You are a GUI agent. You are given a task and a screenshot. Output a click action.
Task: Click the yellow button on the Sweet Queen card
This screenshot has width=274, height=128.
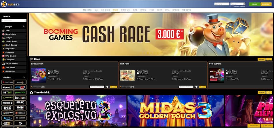coord(114,87)
